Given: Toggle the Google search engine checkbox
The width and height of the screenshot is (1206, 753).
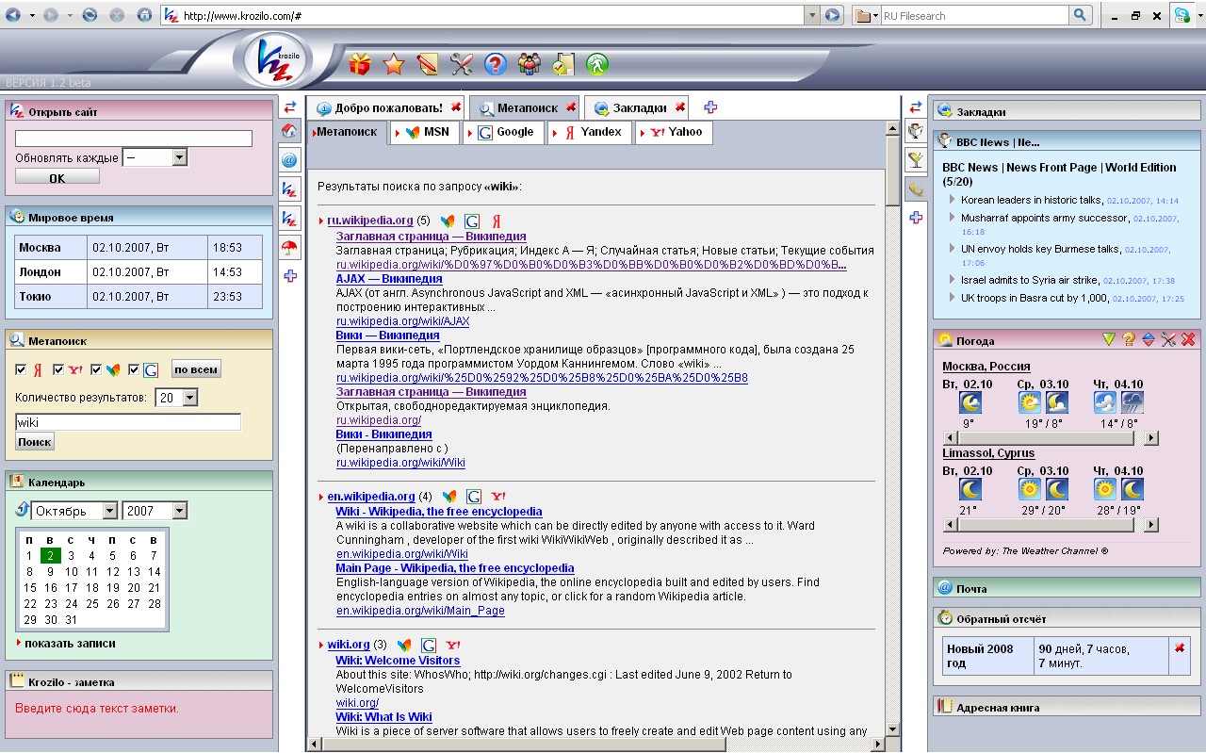Looking at the screenshot, I should click(x=134, y=369).
